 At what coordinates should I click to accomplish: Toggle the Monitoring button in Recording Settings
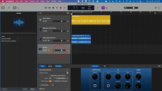tap(50, 81)
